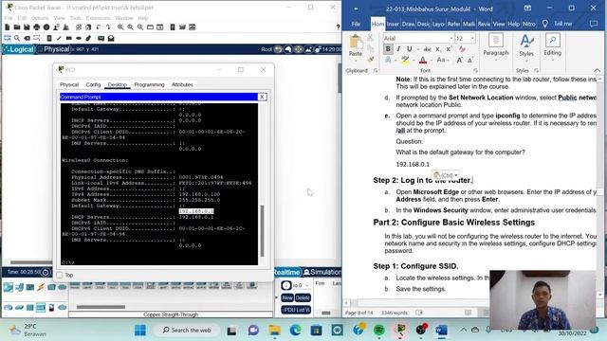
Task: Click text highlight yellow color swatch
Action: 405,60
